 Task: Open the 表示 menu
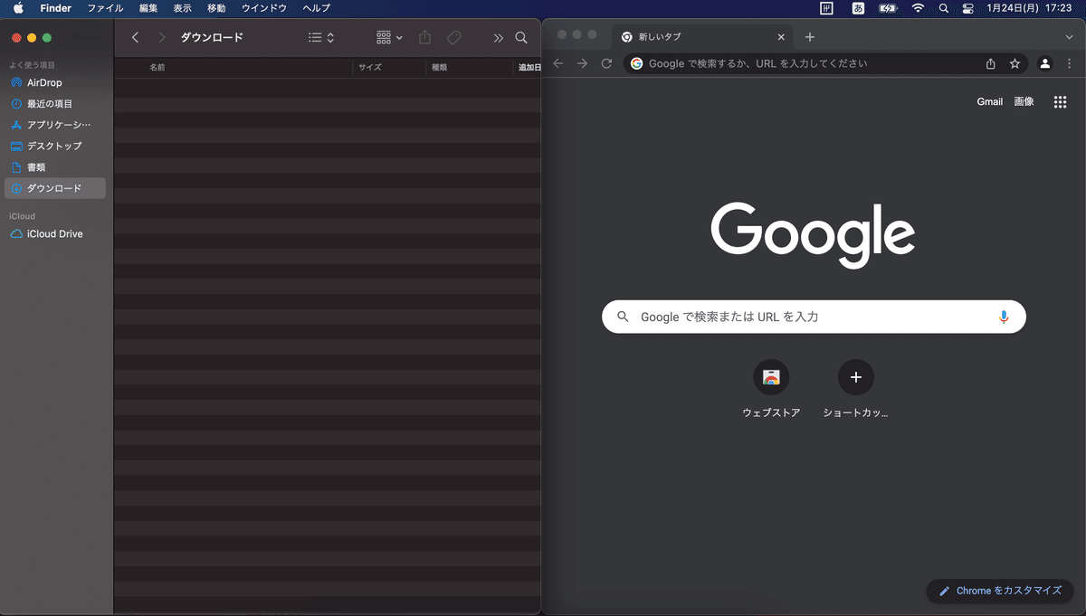click(x=183, y=8)
